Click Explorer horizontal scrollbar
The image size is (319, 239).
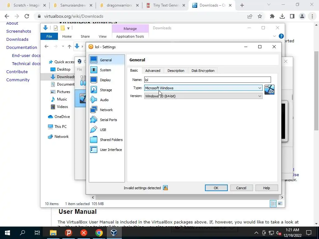(x=187, y=197)
